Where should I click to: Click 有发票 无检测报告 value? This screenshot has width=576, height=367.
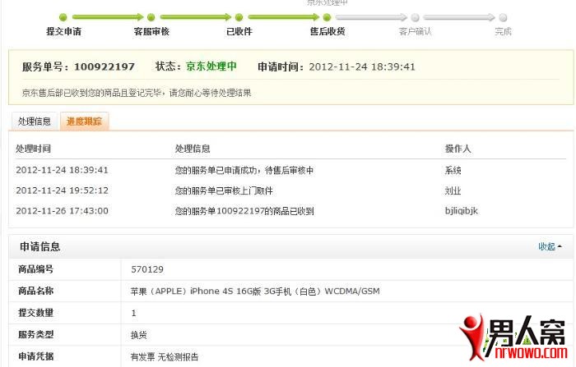(165, 356)
